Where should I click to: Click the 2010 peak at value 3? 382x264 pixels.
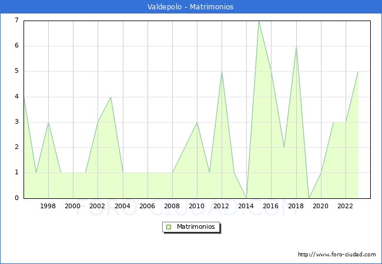197,122
